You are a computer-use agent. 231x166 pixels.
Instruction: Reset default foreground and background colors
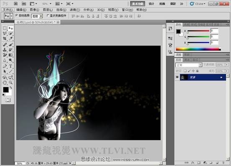click(x=3, y=95)
